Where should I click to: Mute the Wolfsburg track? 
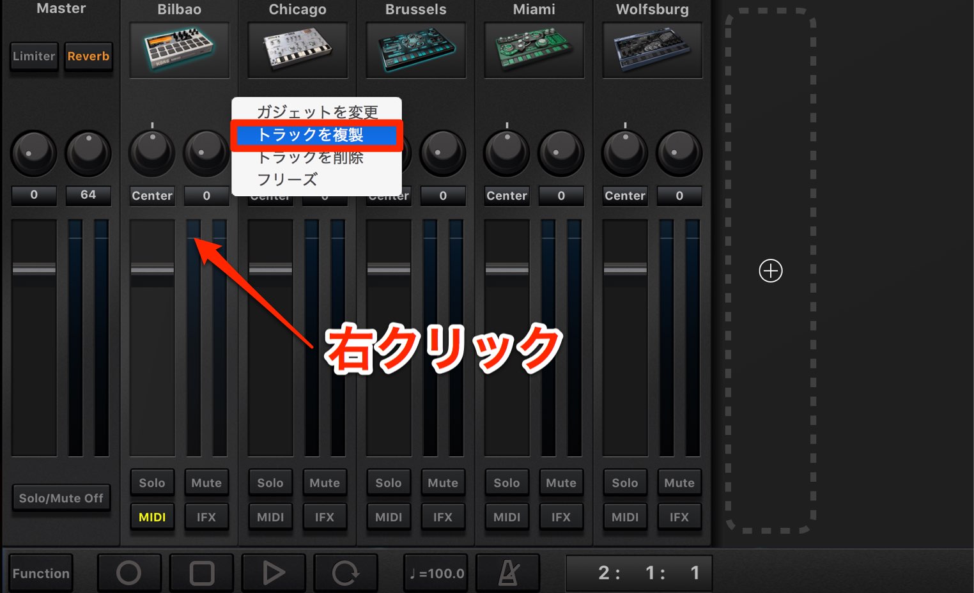point(679,483)
